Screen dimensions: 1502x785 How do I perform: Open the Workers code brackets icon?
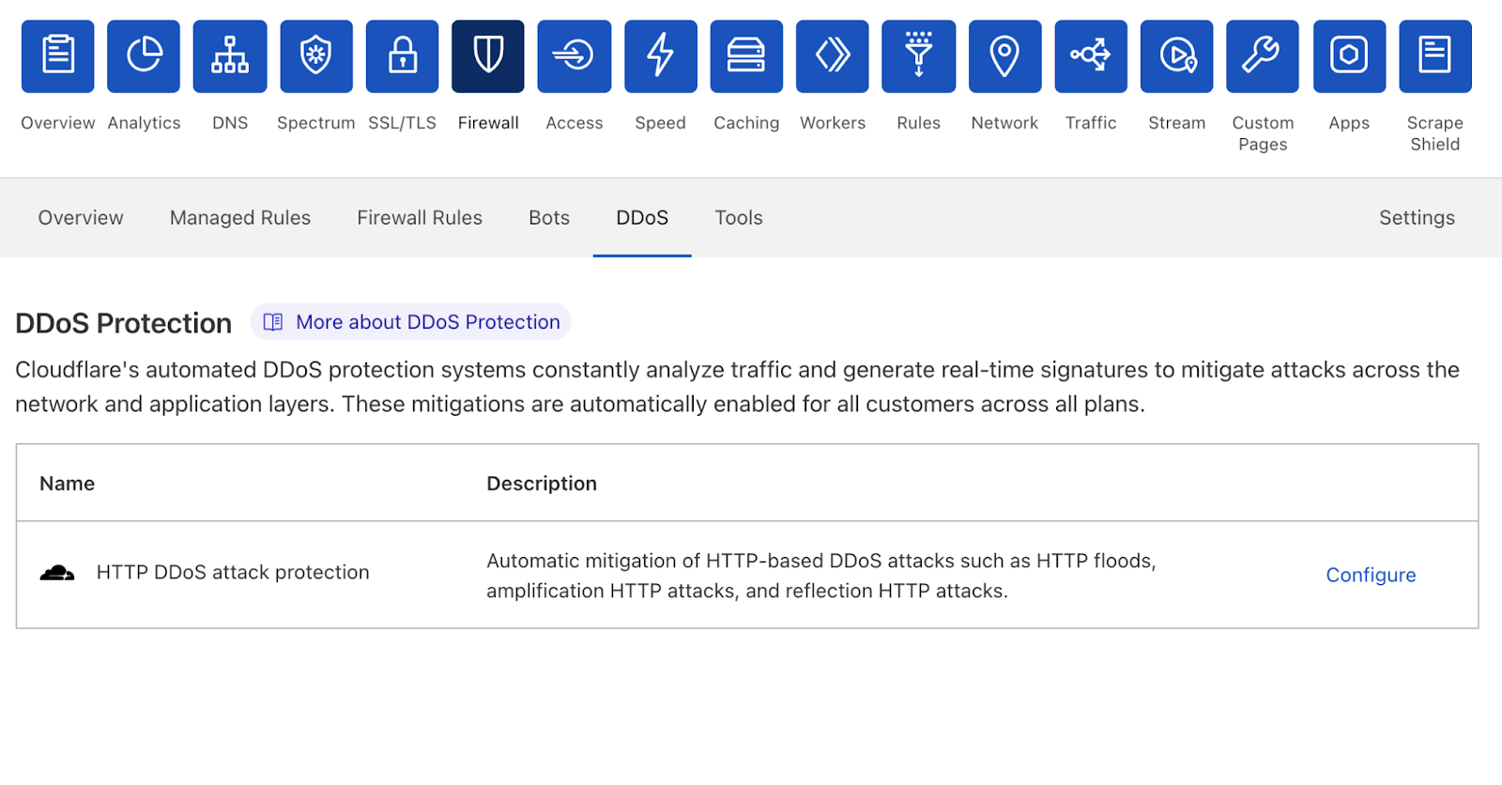click(x=833, y=56)
